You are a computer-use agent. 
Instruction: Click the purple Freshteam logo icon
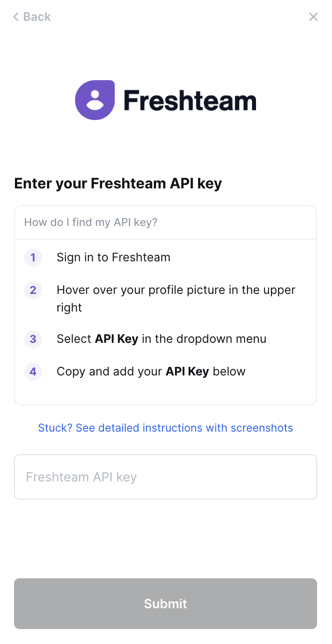pos(95,100)
